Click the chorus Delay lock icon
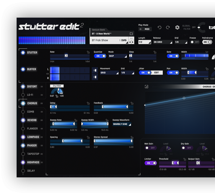 pos(88,103)
